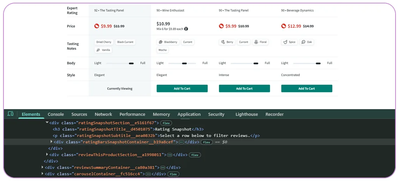Toggle the flex badge on ratingBarsSnapshotContainer
399x181 pixels.
point(206,142)
